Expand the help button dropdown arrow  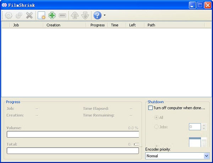coord(104,16)
